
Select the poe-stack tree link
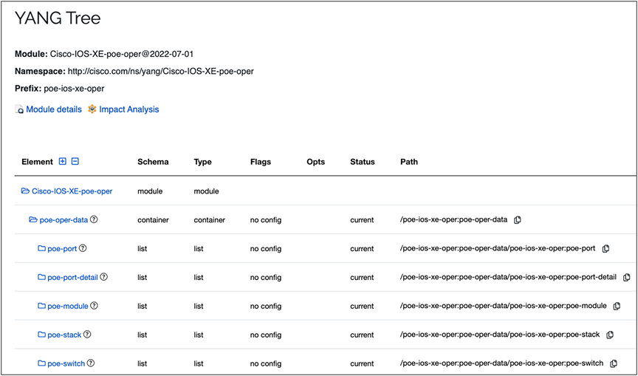tap(65, 335)
